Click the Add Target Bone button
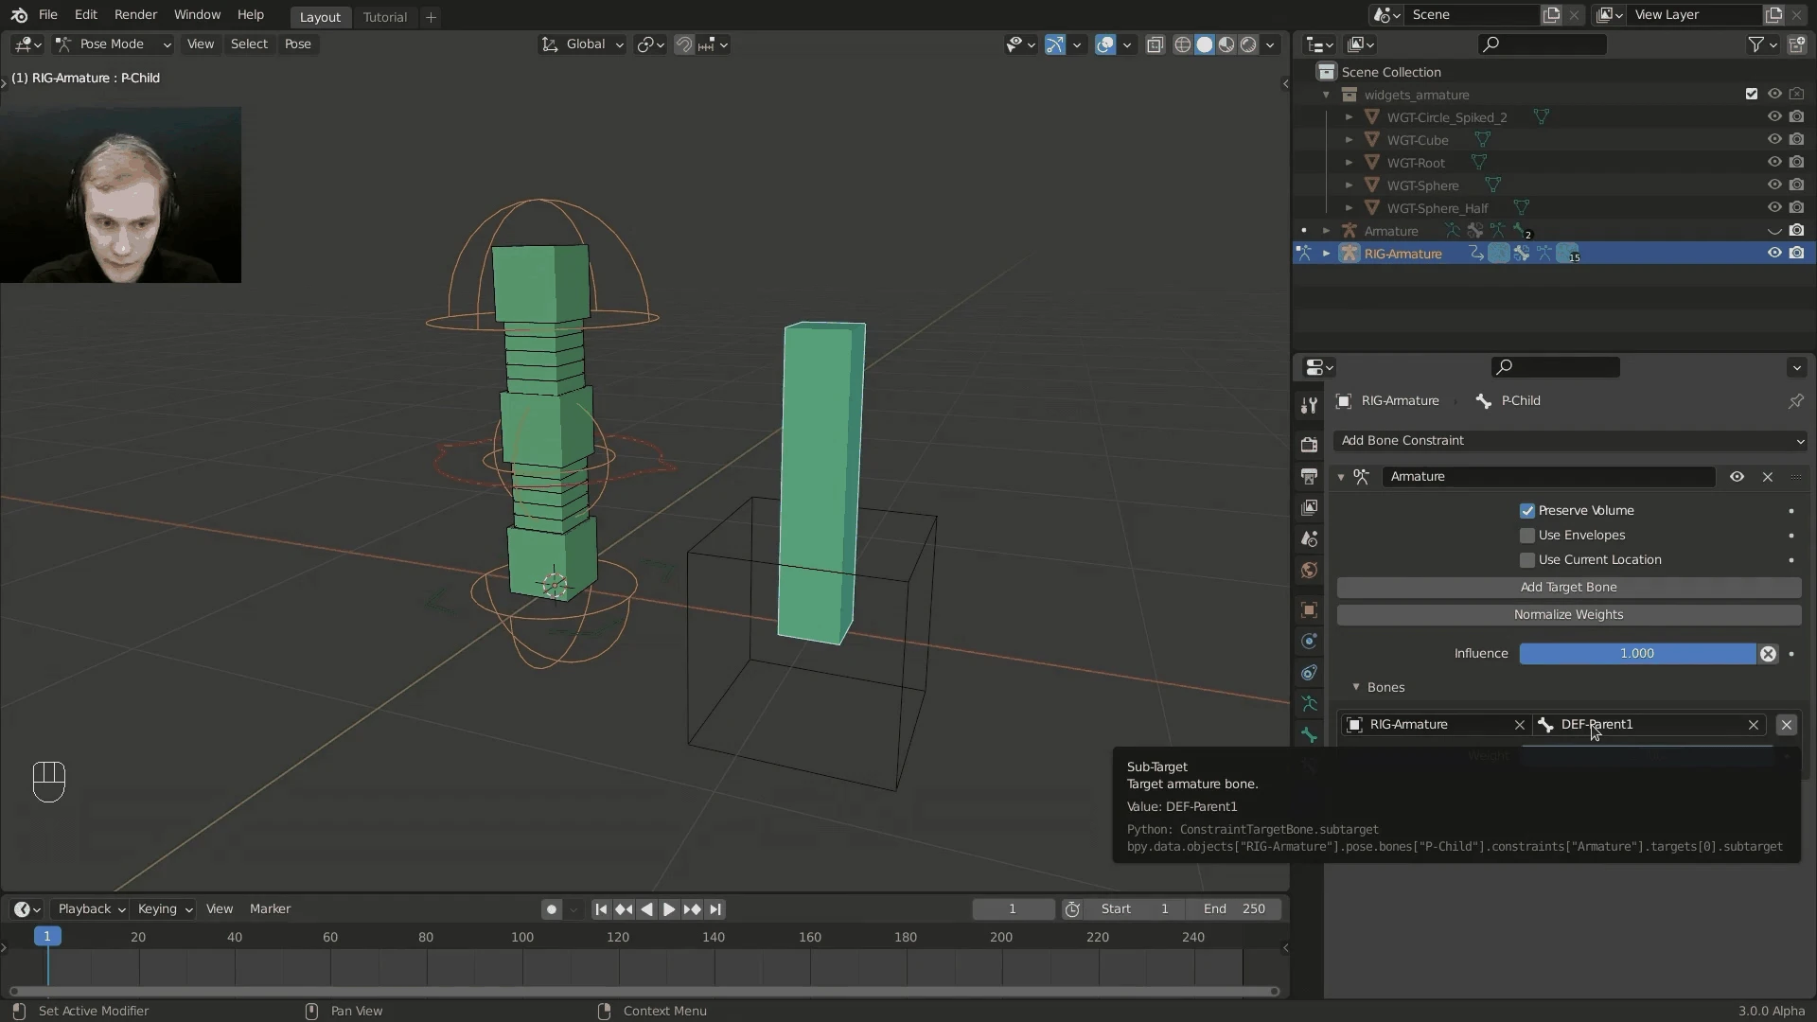The image size is (1817, 1022). coord(1568,588)
